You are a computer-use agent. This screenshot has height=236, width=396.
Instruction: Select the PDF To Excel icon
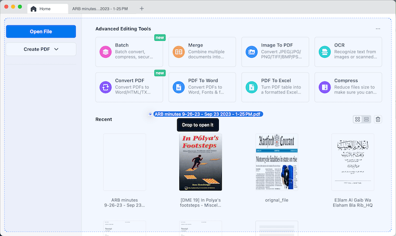coord(251,87)
